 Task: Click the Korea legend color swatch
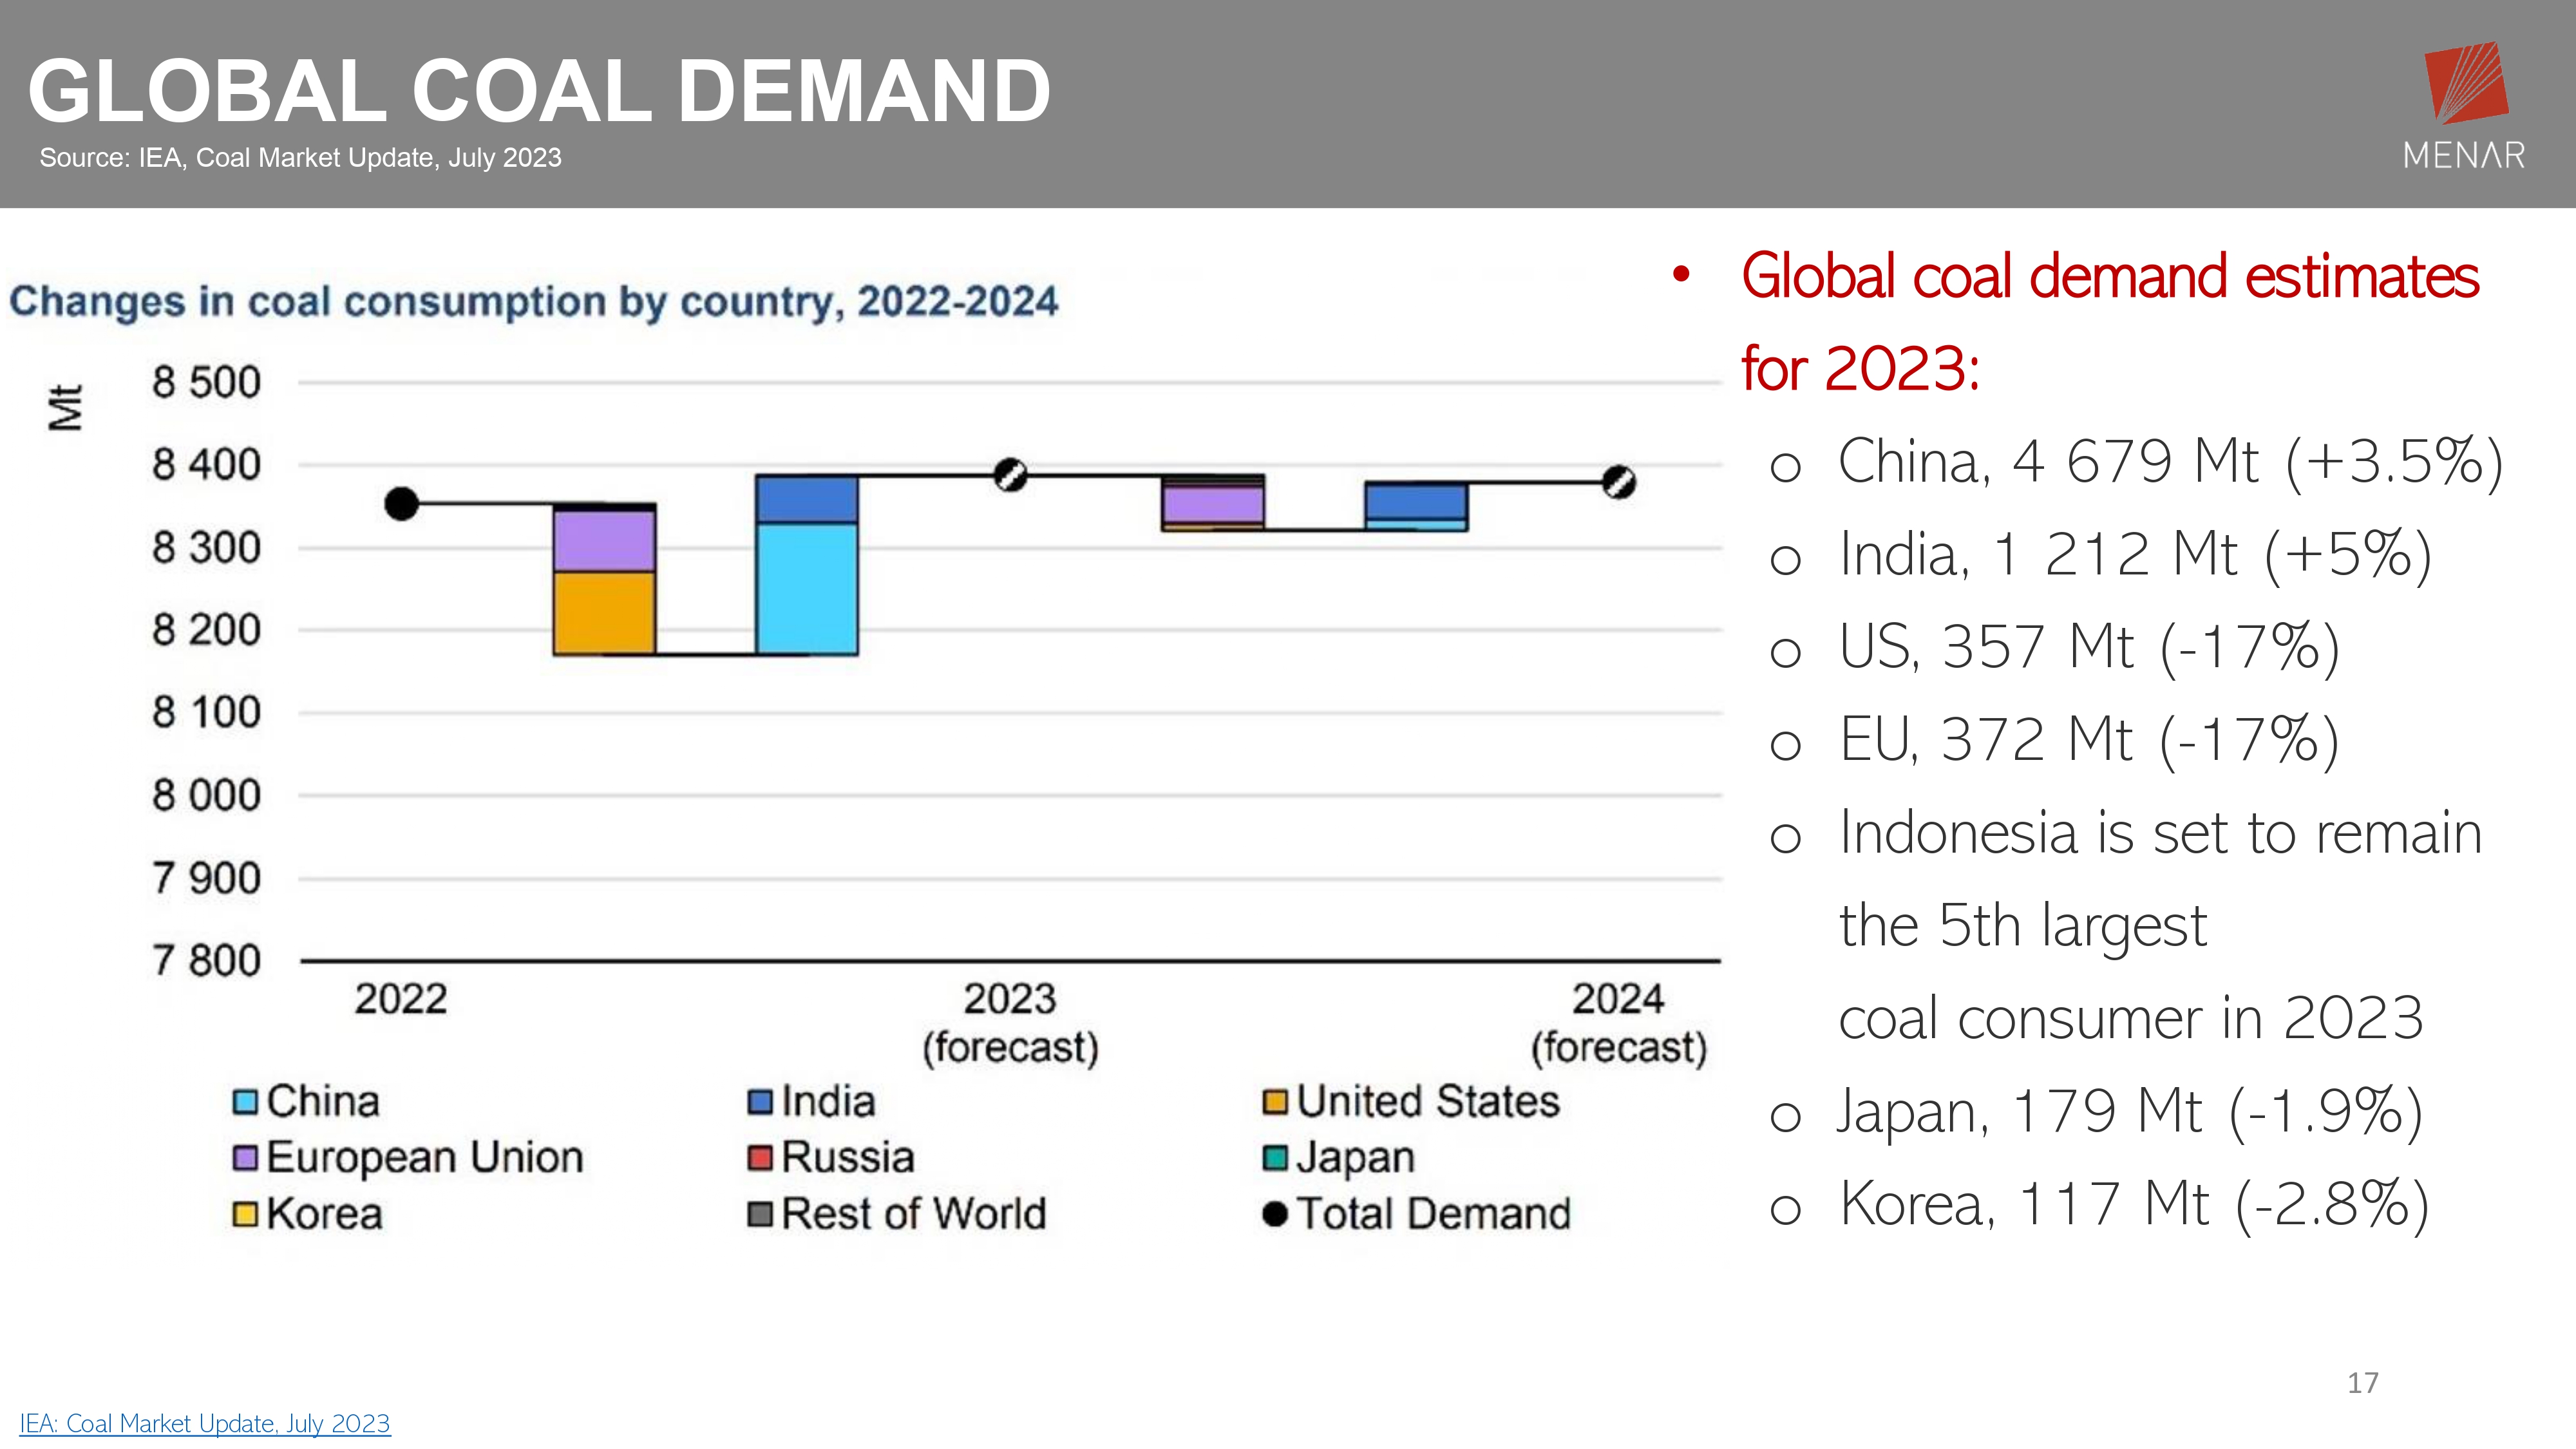pyautogui.click(x=245, y=1214)
